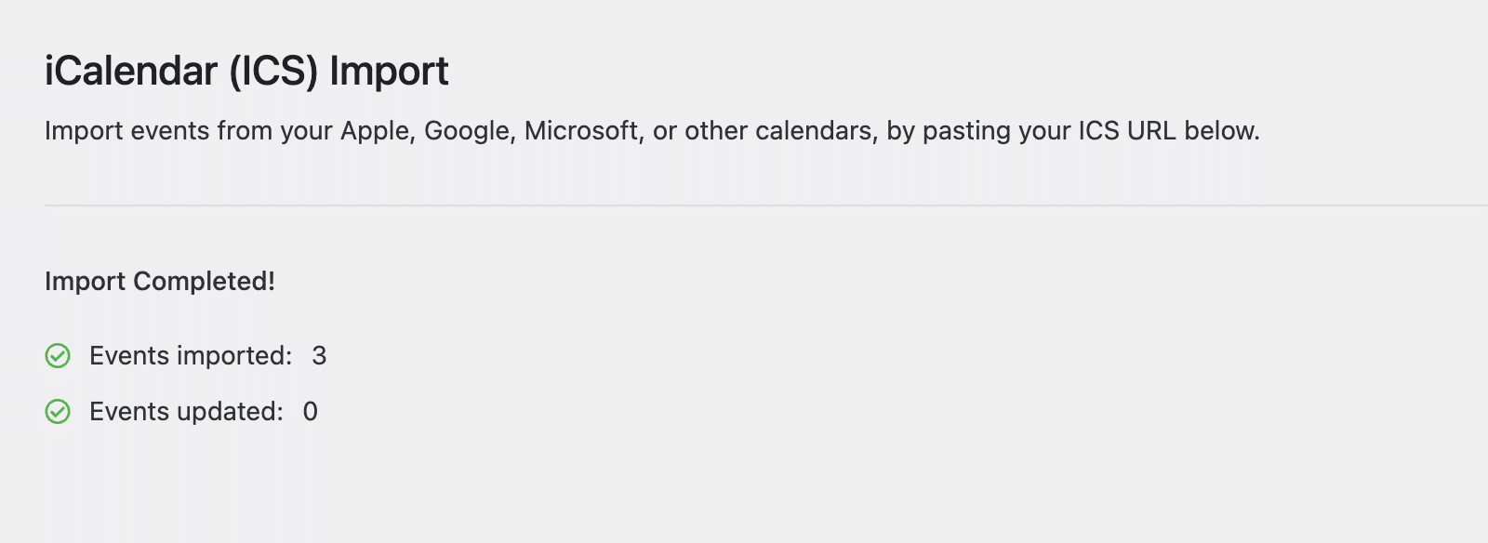Select the iCalendar word in the heading

click(x=131, y=71)
